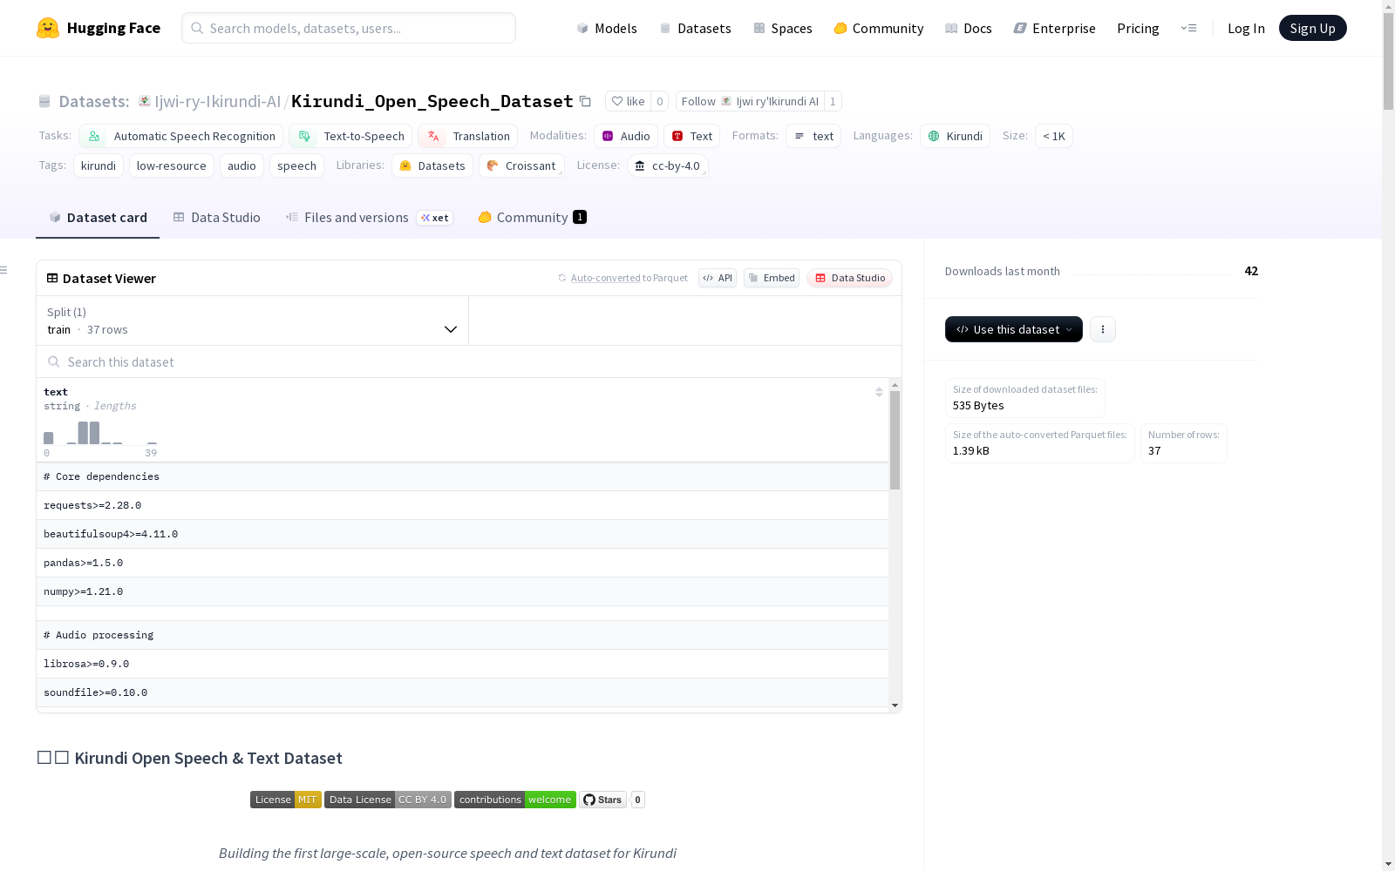Open the cc-by-4.0 license dropdown

pyautogui.click(x=667, y=165)
